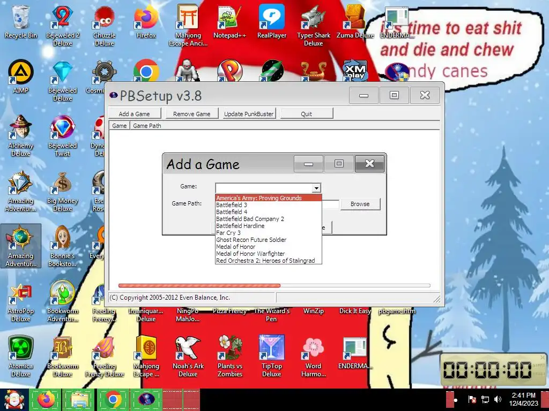Screen dimensions: 549x411
Task: Click Update PunkBuster in PBSetup
Action: (249, 113)
